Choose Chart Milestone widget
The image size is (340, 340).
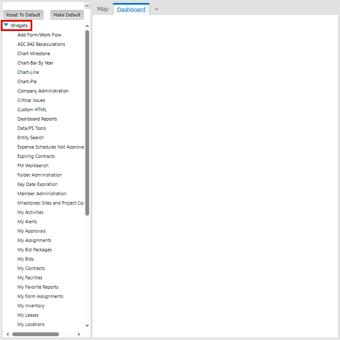click(34, 53)
